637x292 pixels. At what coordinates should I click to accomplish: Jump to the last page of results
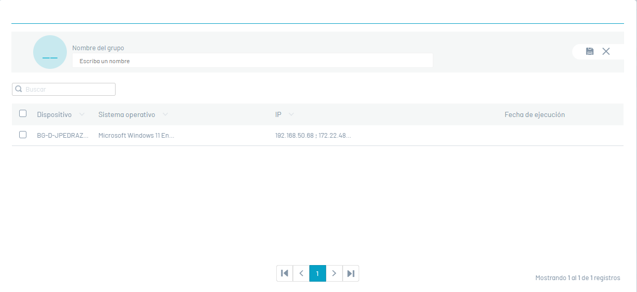(351, 273)
